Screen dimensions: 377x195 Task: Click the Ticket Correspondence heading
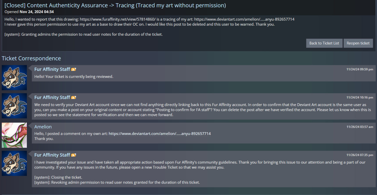click(31, 58)
